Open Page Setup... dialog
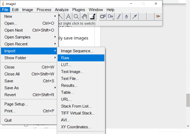The width and height of the screenshot is (190, 134). click(x=29, y=104)
